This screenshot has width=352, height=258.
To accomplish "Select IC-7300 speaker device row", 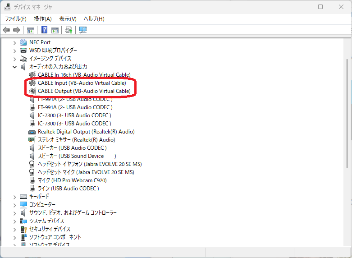I will pyautogui.click(x=74, y=115).
